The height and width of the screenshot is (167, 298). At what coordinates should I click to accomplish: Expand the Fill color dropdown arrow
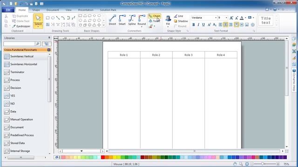[x=168, y=27]
